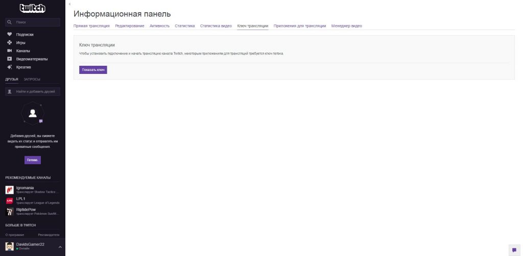Click the play icon next to Видеоматериалы
The width and height of the screenshot is (523, 256).
pos(9,59)
